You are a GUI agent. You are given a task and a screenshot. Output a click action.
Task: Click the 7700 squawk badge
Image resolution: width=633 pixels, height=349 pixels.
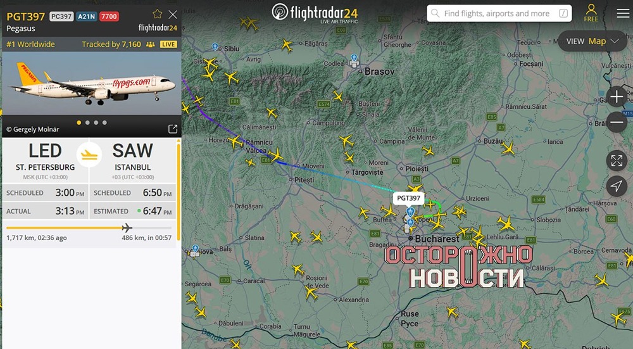(x=109, y=16)
